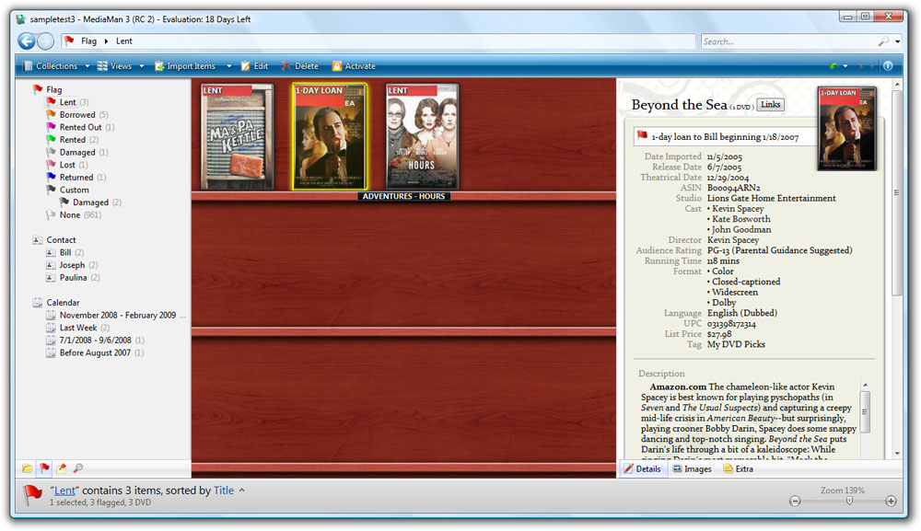Screen dimensions: 921x531
Task: Expand the breadcrumb arrow after Flag
Action: 106,41
